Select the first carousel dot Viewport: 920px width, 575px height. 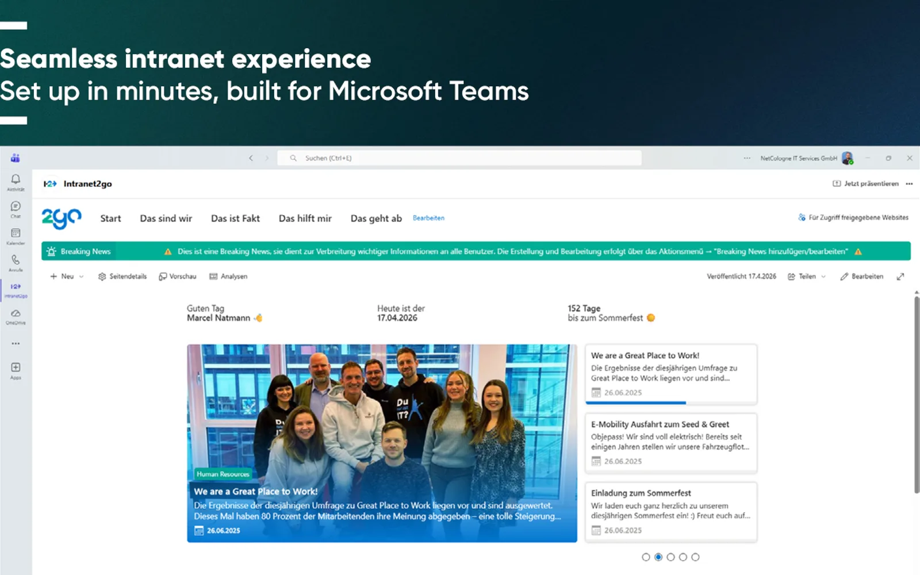[x=646, y=557]
